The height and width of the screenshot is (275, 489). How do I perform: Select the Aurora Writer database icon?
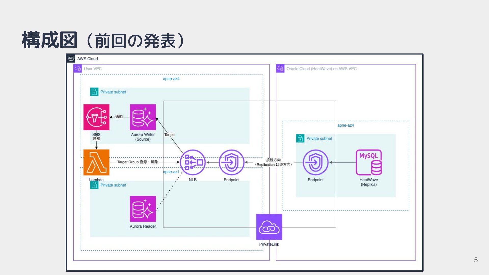coord(143,117)
